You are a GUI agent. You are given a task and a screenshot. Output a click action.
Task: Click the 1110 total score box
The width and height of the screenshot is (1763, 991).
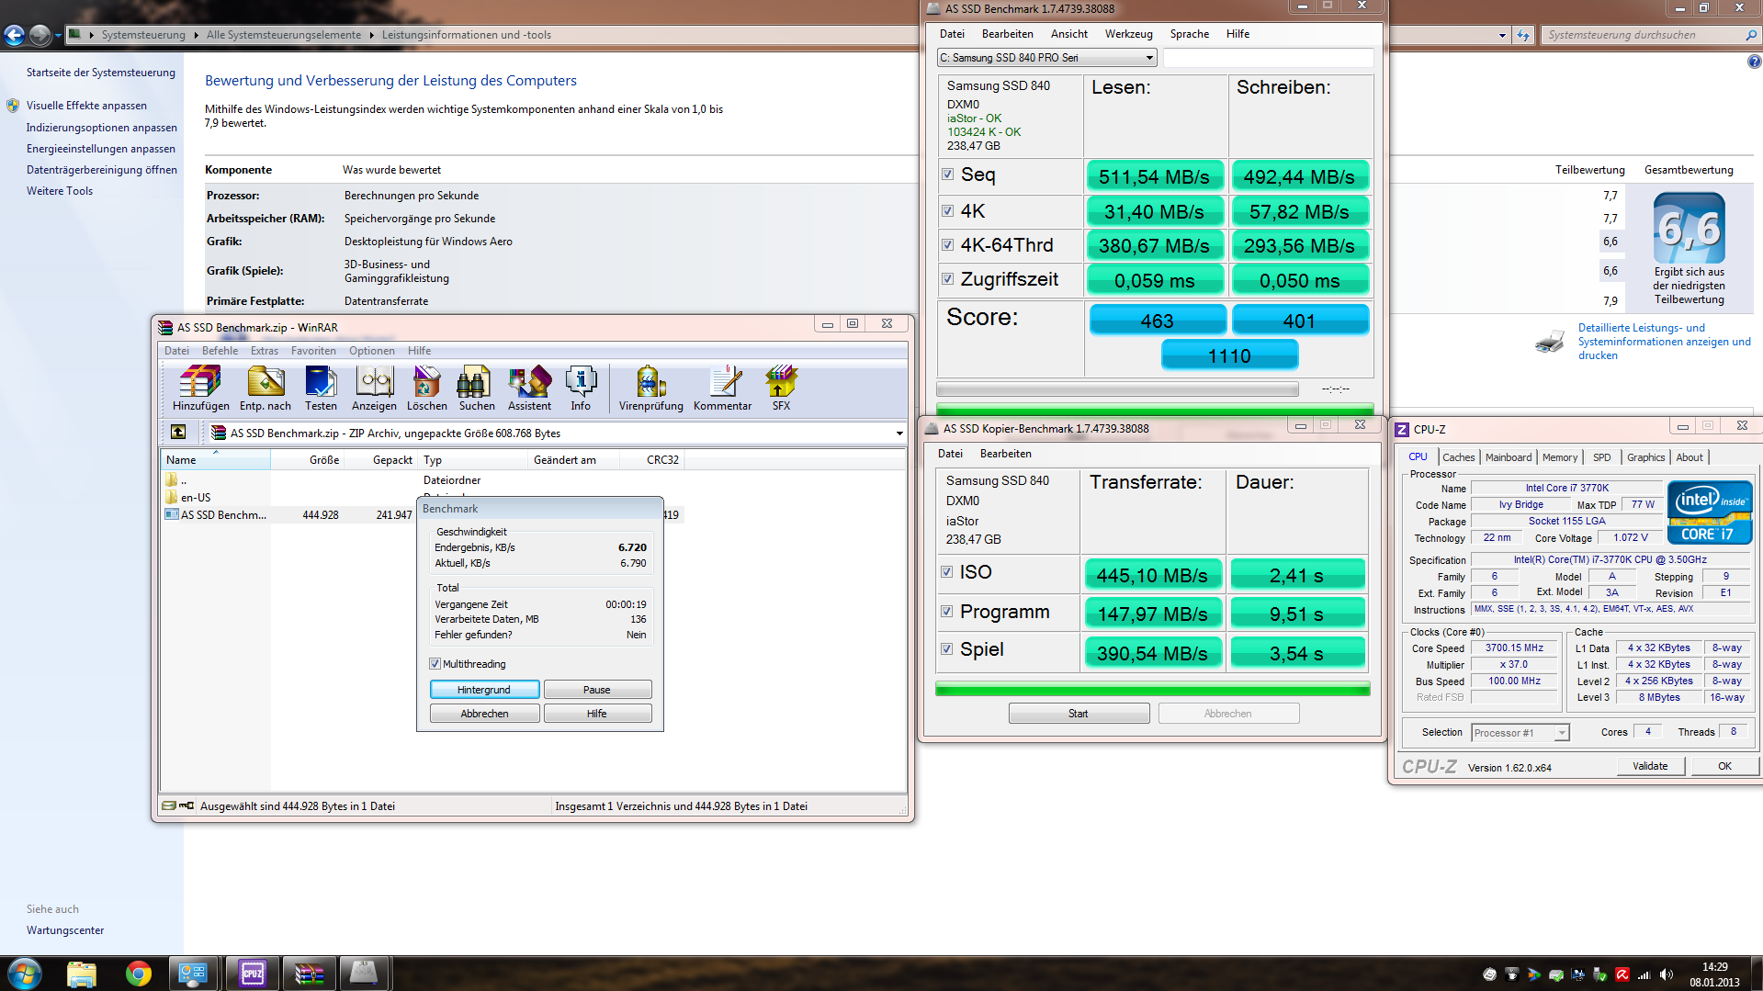coord(1229,355)
